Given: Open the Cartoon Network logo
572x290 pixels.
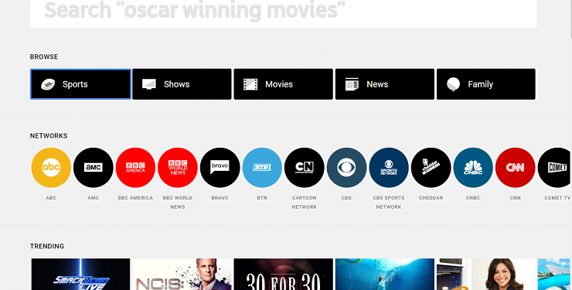Looking at the screenshot, I should 305,168.
